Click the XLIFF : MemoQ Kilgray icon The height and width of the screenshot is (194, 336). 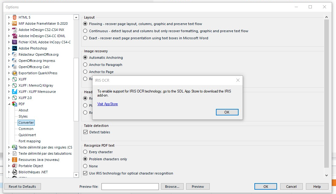[x=15, y=85]
